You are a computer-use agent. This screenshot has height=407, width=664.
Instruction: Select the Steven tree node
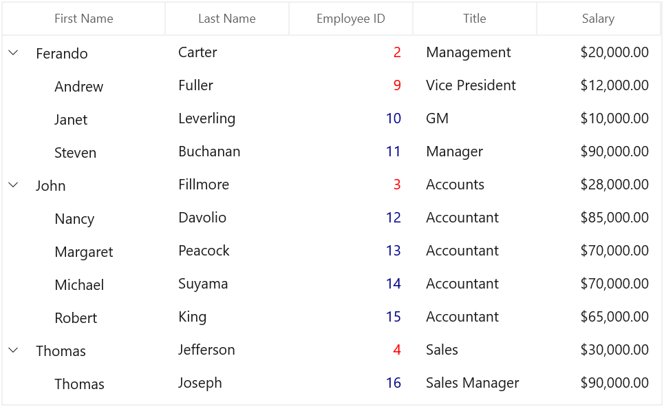pos(76,153)
